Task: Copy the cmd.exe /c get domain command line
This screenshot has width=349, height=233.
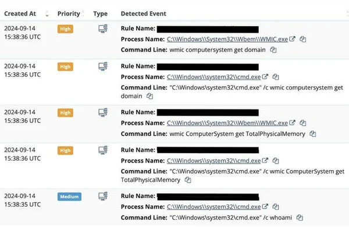Action: pyautogui.click(x=149, y=96)
